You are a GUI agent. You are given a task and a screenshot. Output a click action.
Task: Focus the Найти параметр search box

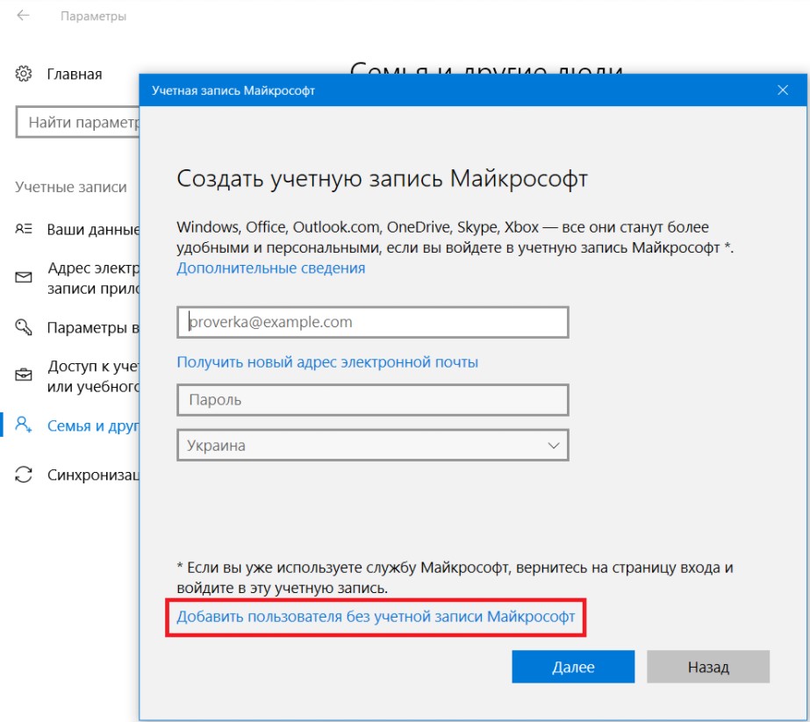click(x=77, y=123)
